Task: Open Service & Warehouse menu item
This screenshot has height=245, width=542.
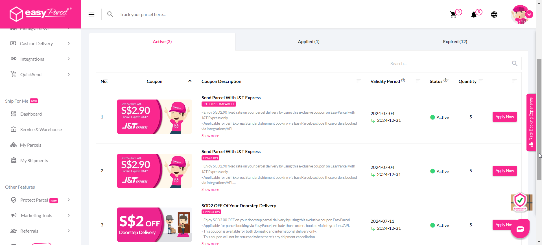Action: (41, 129)
